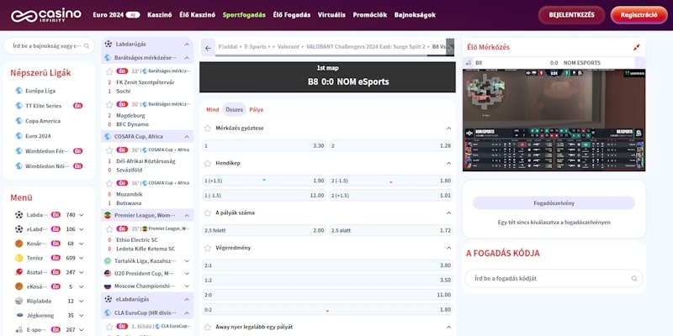Collapse the Hendikep market section
This screenshot has height=336, width=673.
coord(448,163)
